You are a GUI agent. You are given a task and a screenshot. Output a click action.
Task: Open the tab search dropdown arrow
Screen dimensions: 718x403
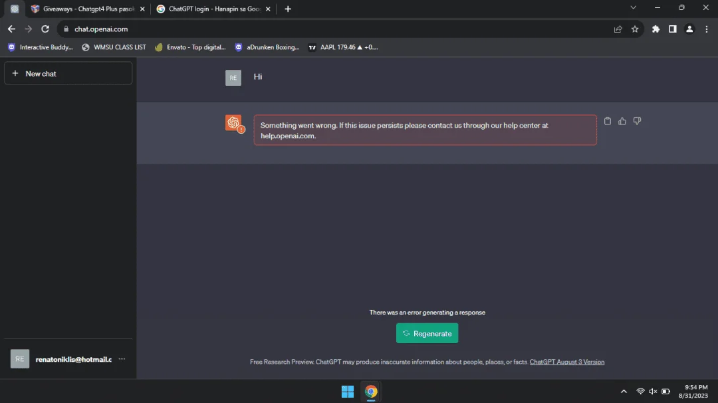click(x=634, y=7)
